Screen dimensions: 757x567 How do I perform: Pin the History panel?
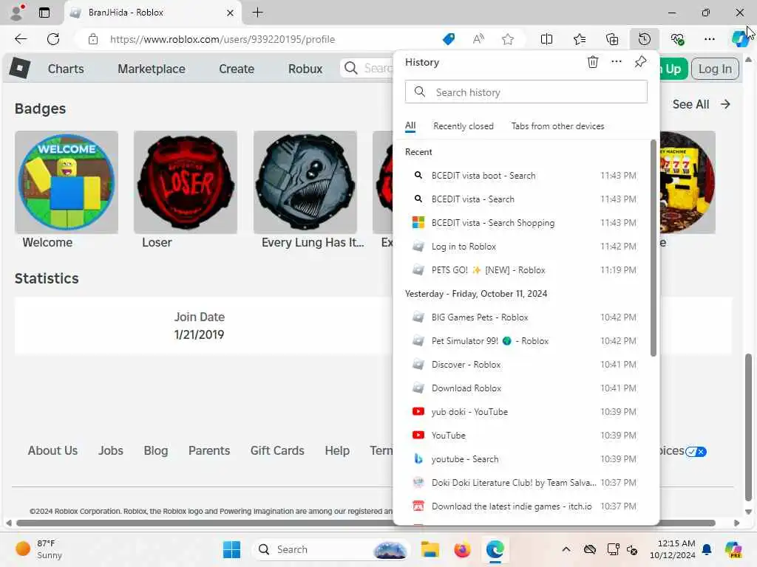click(641, 62)
